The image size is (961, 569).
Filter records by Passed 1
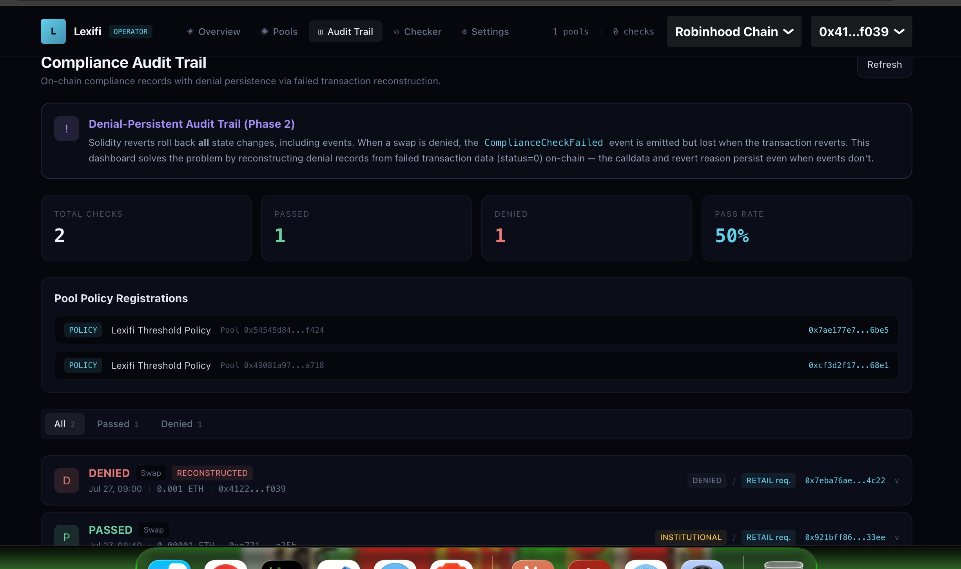coord(118,424)
